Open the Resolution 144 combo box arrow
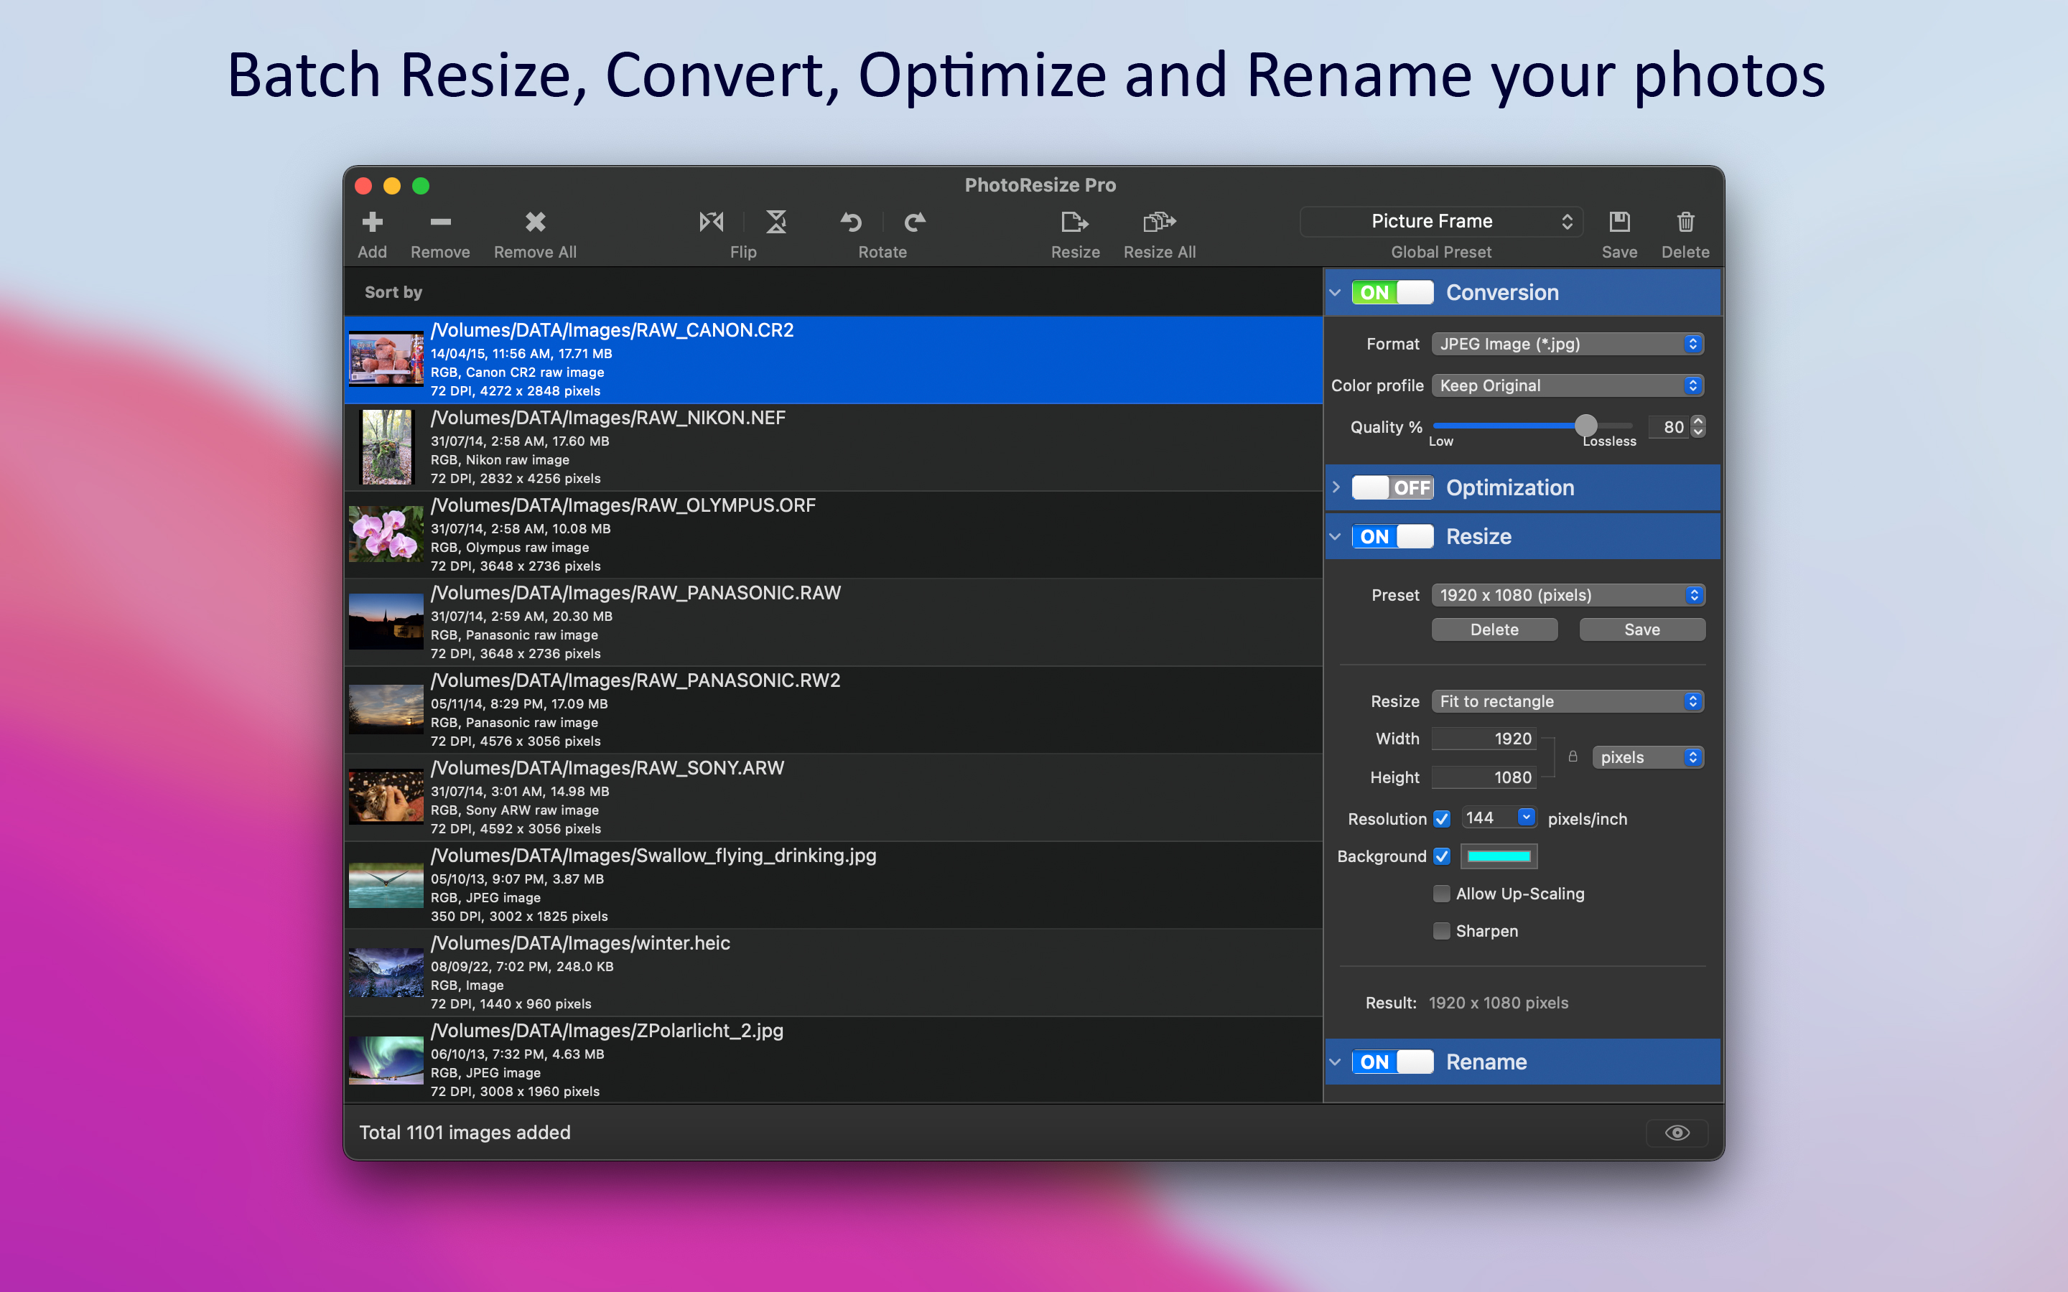The image size is (2068, 1292). 1526,818
